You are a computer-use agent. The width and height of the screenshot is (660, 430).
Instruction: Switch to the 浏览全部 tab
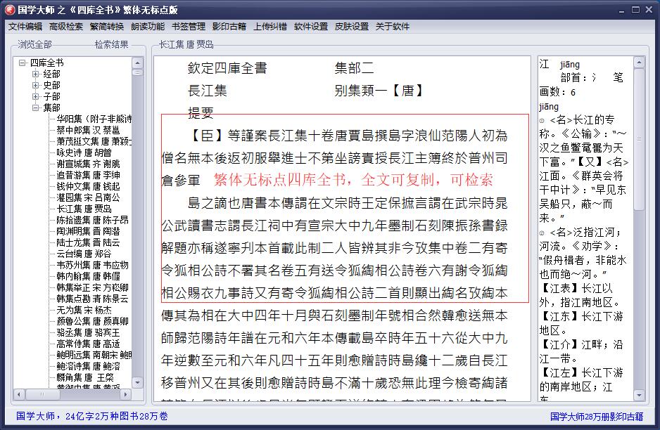(x=35, y=44)
